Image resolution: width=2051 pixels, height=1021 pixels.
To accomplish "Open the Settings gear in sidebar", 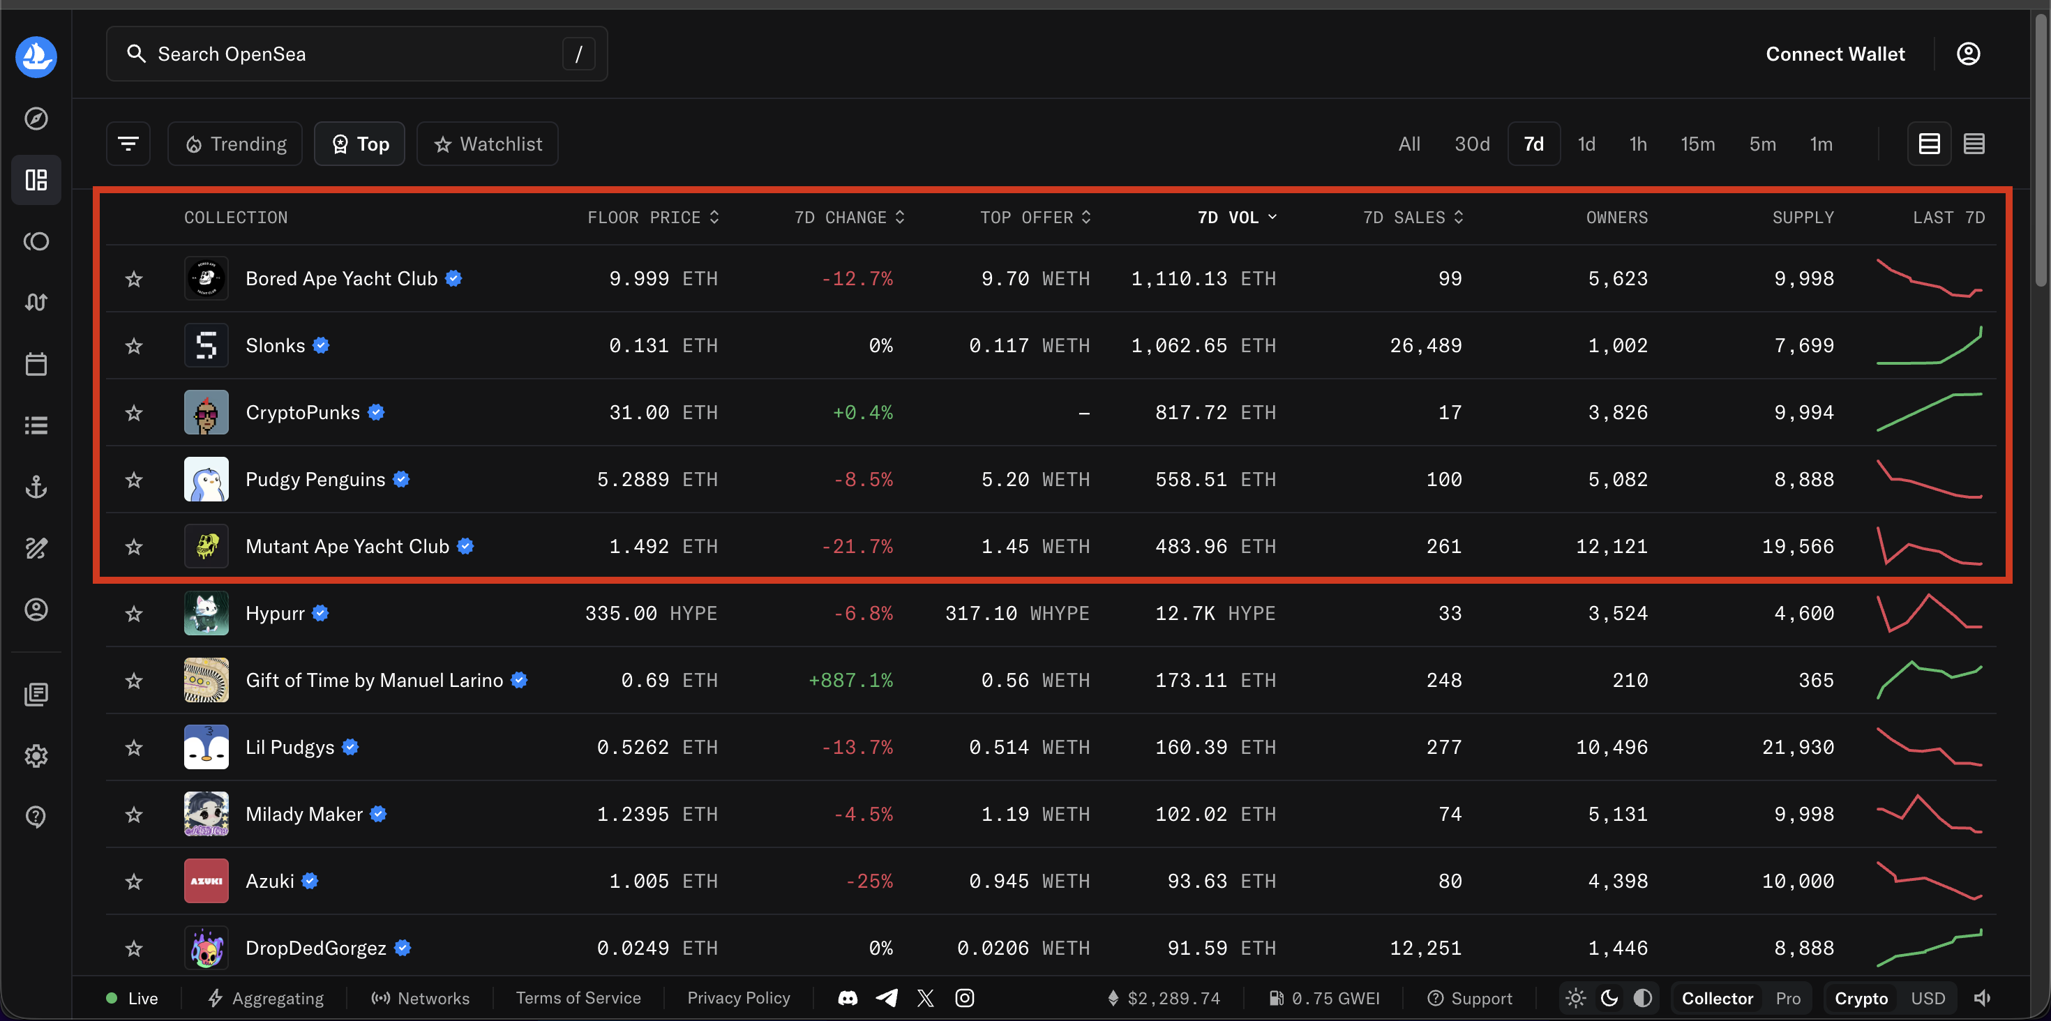I will coord(36,756).
